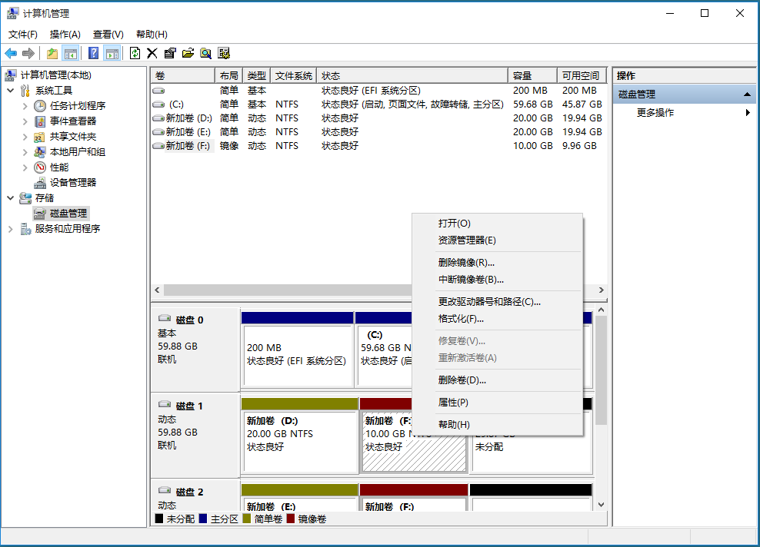Collapse the 磁盘管理 section in actions pane

[746, 94]
